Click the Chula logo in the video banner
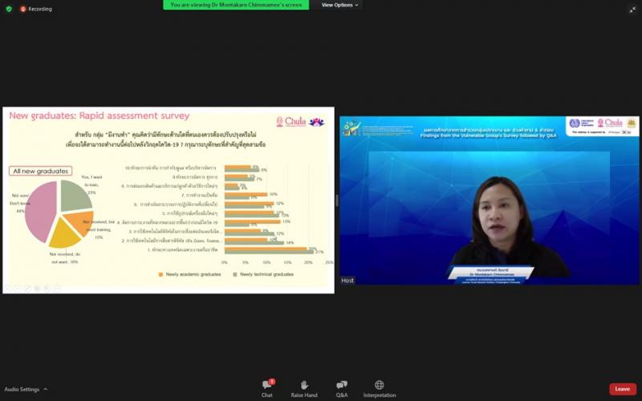The height and width of the screenshot is (401, 642). pos(610,123)
